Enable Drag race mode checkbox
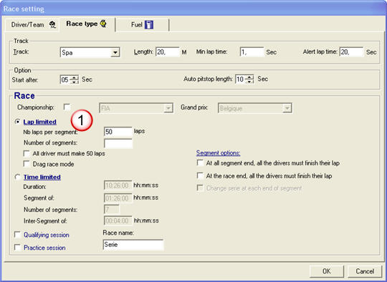Image resolution: width=387 pixels, height=282 pixels. tap(27, 164)
